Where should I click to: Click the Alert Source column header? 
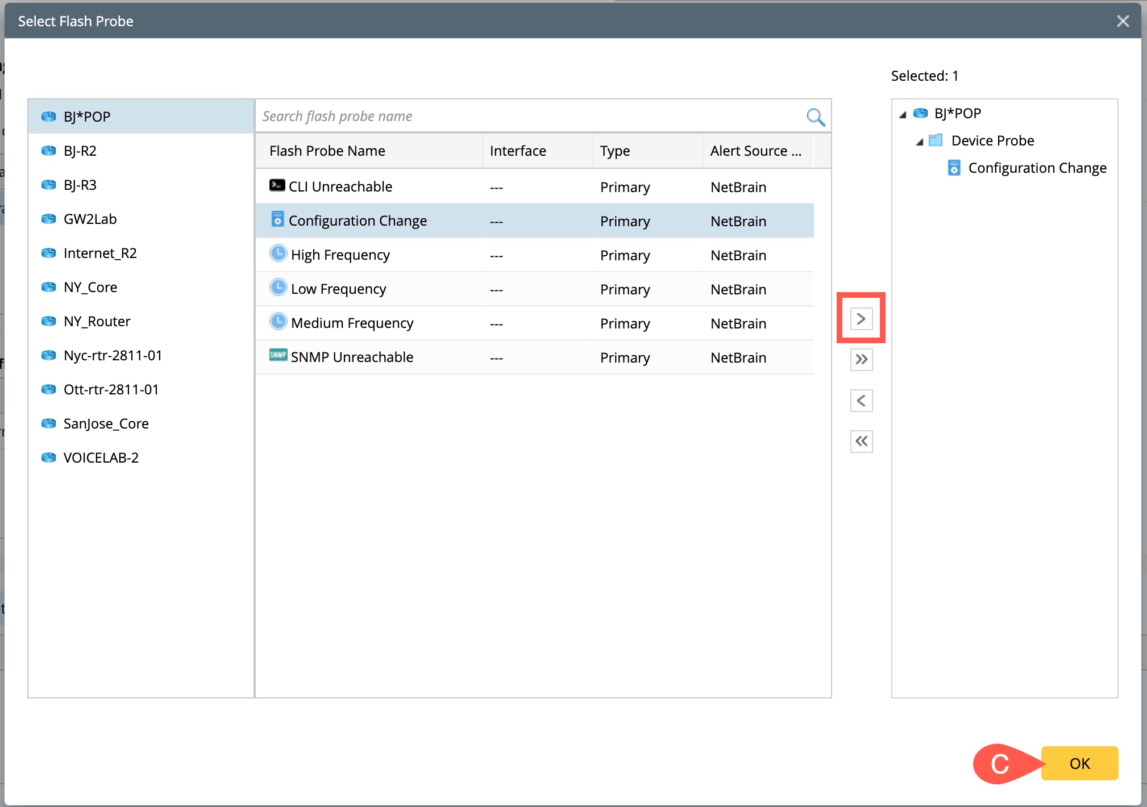[755, 151]
